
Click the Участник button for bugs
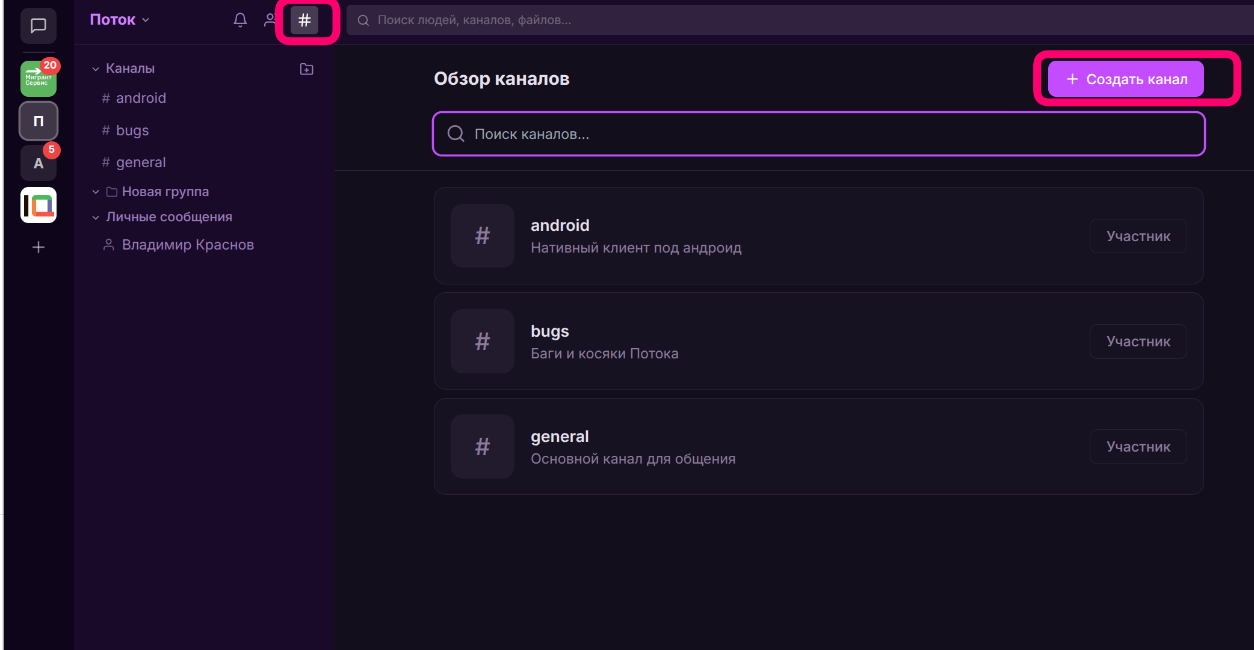tap(1138, 342)
